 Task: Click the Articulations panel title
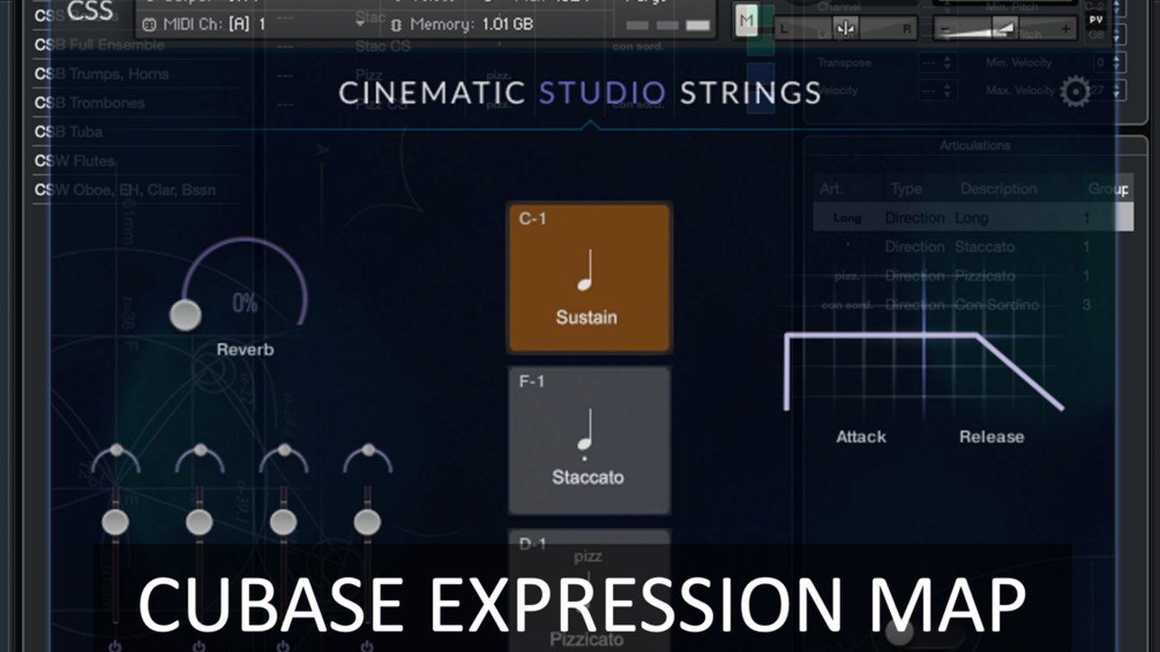(975, 145)
